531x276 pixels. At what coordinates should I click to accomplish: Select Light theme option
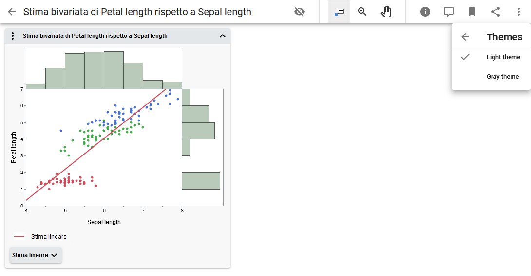(x=503, y=57)
